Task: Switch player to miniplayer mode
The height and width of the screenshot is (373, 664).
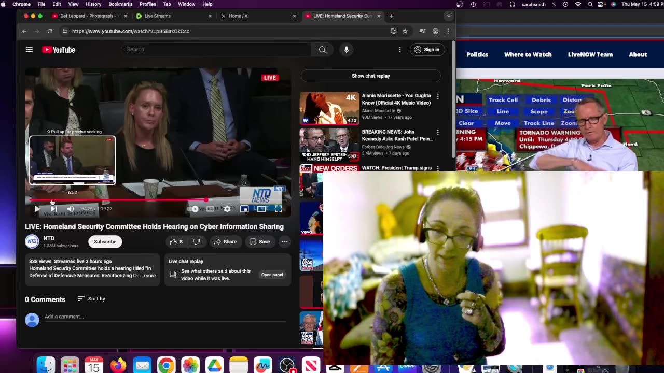Action: 244,209
